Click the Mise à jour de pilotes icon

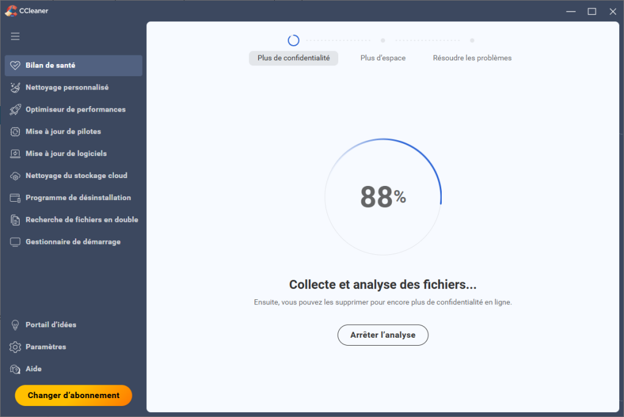(x=15, y=132)
